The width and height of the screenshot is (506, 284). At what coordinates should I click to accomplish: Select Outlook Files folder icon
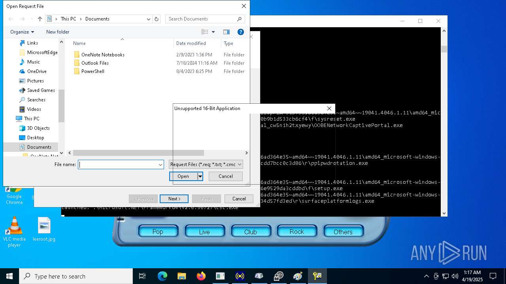point(77,63)
